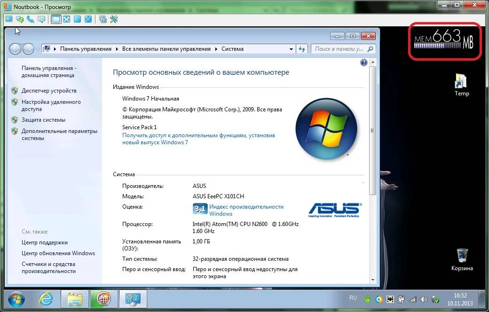Click the Control Panel icon in address bar
Image resolution: width=489 pixels, height=312 pixels.
tap(47, 48)
